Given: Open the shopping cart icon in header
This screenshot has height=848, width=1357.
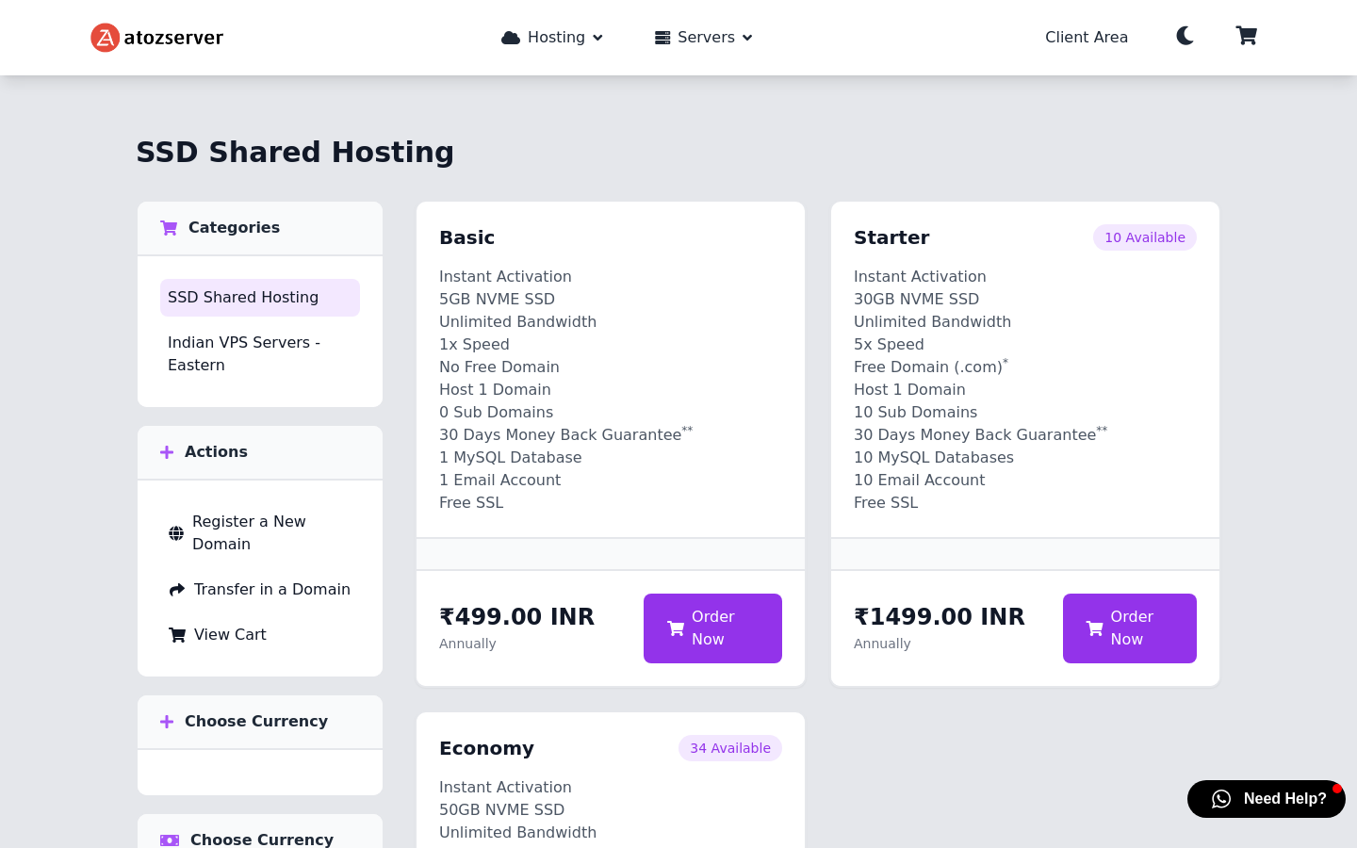Looking at the screenshot, I should click(1247, 36).
